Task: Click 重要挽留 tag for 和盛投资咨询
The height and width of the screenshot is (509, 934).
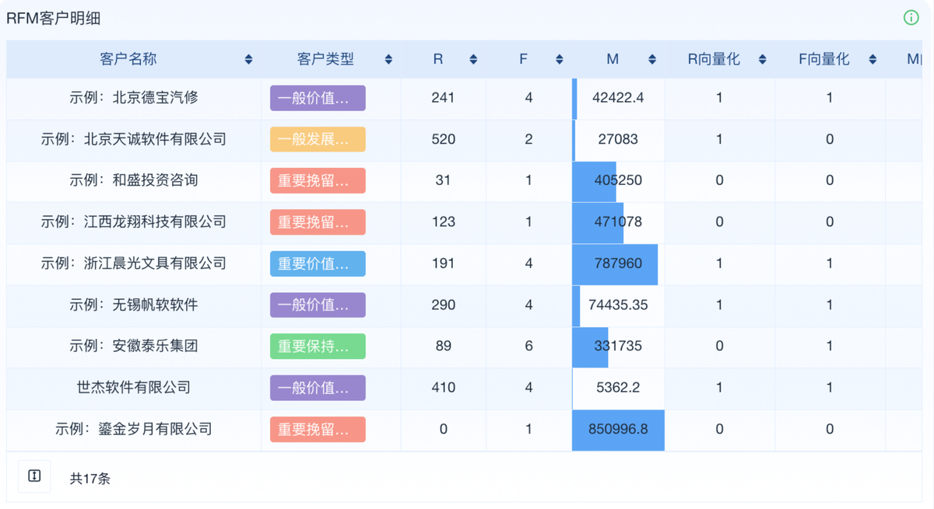Action: (318, 181)
